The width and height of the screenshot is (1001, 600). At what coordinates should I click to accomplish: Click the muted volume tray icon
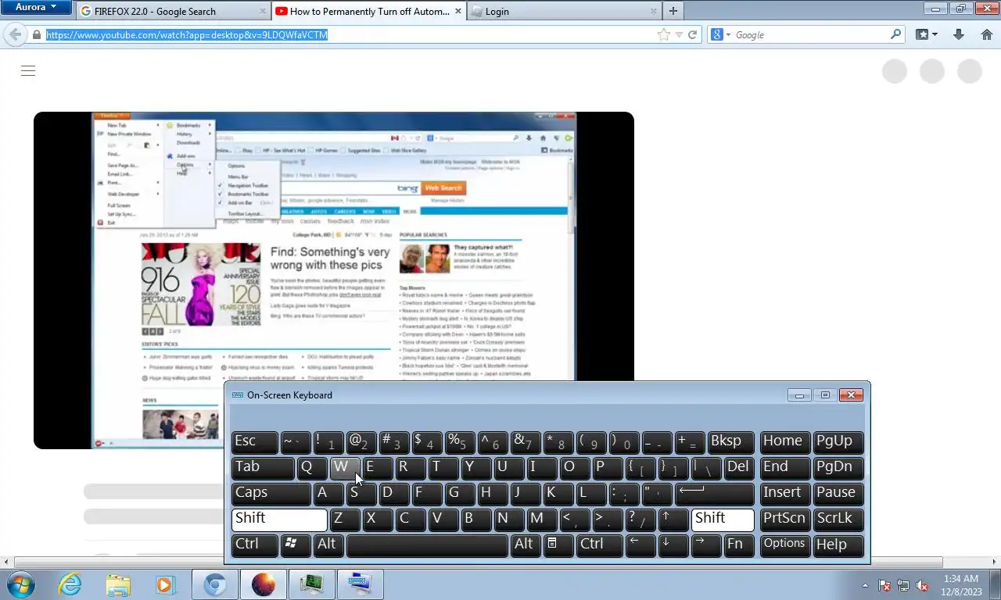coord(922,585)
